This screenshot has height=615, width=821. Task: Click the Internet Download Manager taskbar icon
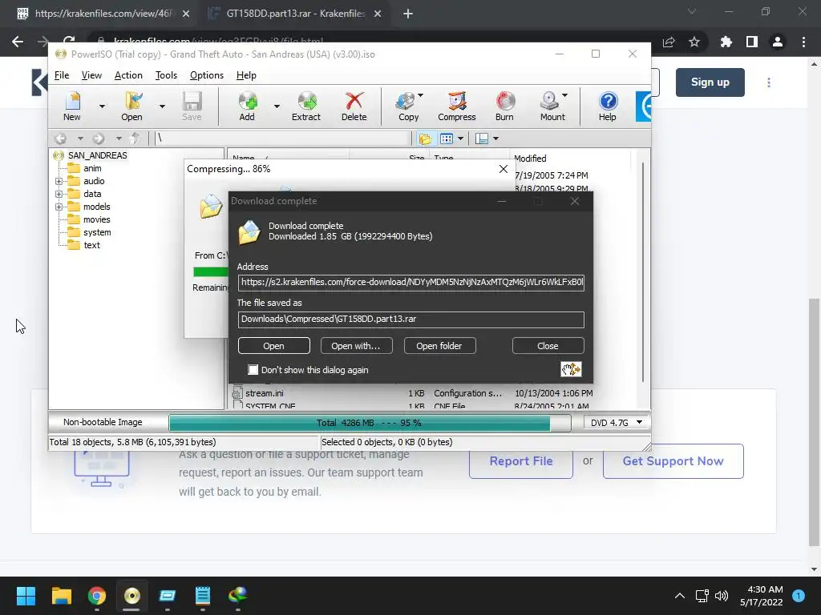point(237,596)
